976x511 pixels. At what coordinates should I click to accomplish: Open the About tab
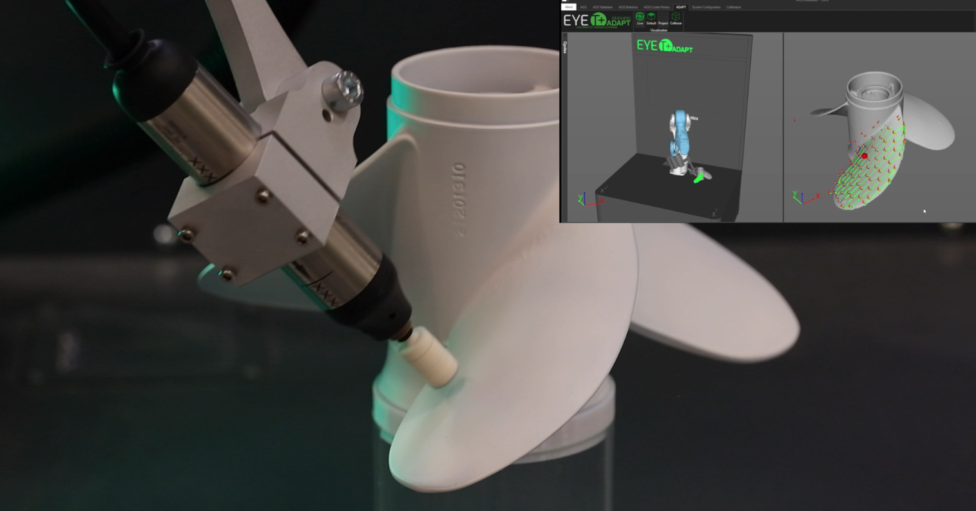point(569,7)
